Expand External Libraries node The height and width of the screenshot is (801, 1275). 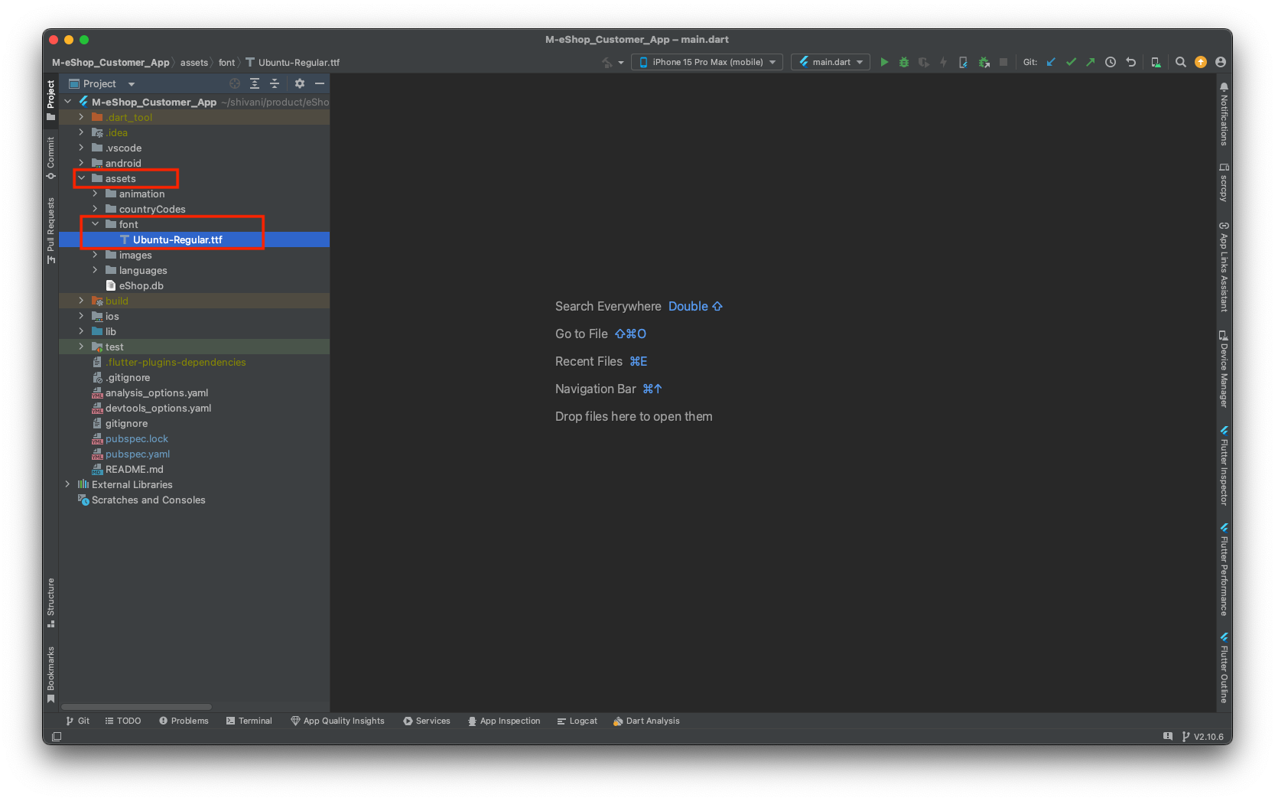67,484
